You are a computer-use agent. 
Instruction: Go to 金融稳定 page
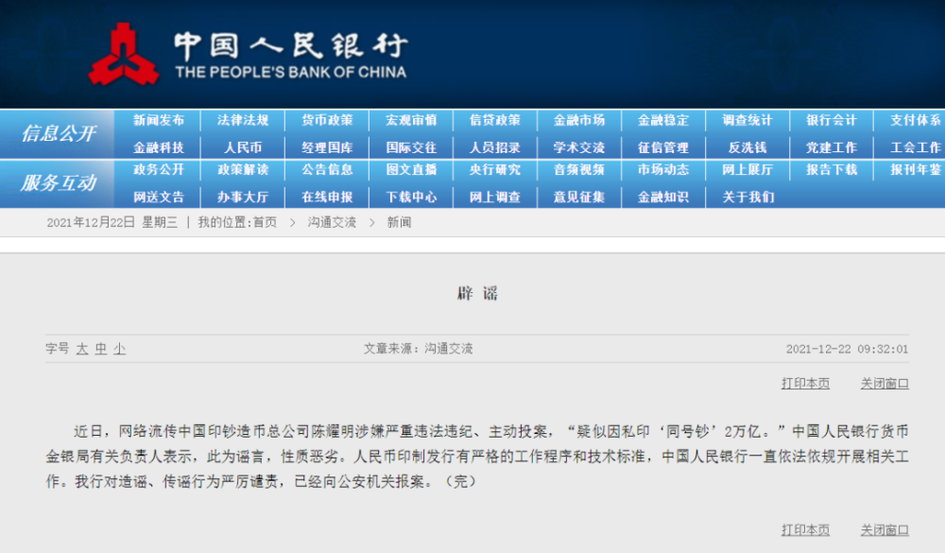pyautogui.click(x=663, y=120)
